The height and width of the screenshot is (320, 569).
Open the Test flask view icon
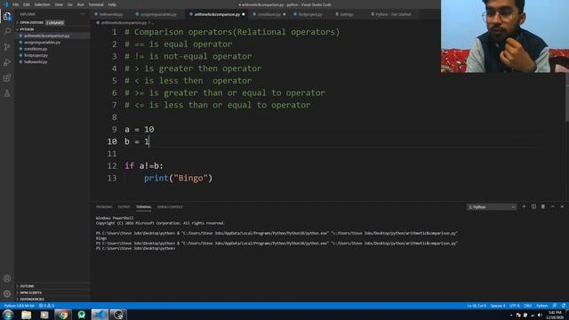pos(7,93)
